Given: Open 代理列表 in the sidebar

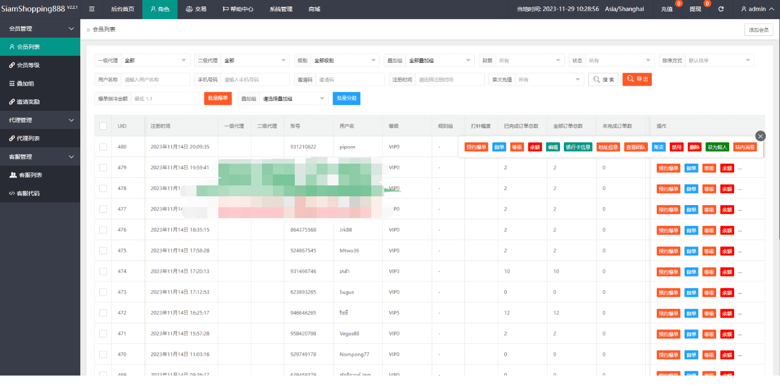Looking at the screenshot, I should click(x=28, y=139).
